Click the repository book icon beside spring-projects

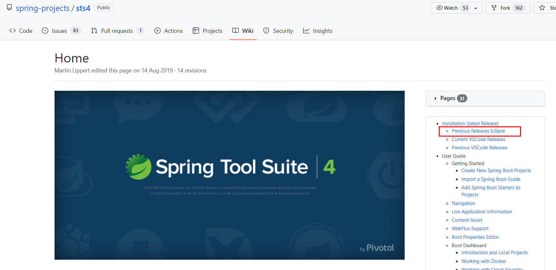(x=9, y=8)
